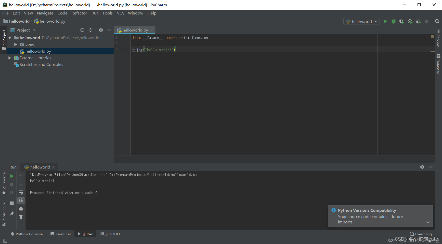Run the helloworld configuration with the green play icon
This screenshot has width=442, height=244.
tap(385, 22)
